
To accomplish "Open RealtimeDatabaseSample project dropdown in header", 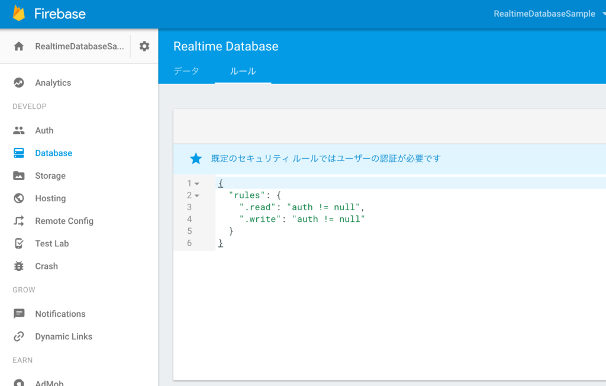I will (549, 14).
